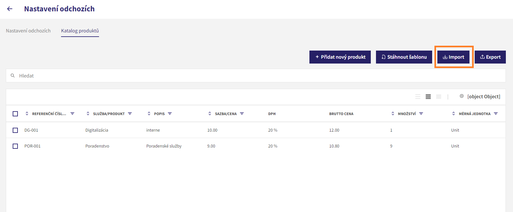Click the Brutto cena column header

tap(341, 114)
